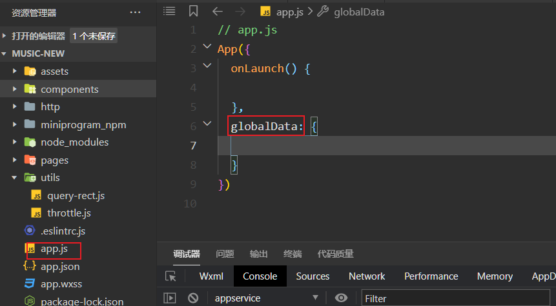Click globalData in the breadcrumb

tap(359, 12)
